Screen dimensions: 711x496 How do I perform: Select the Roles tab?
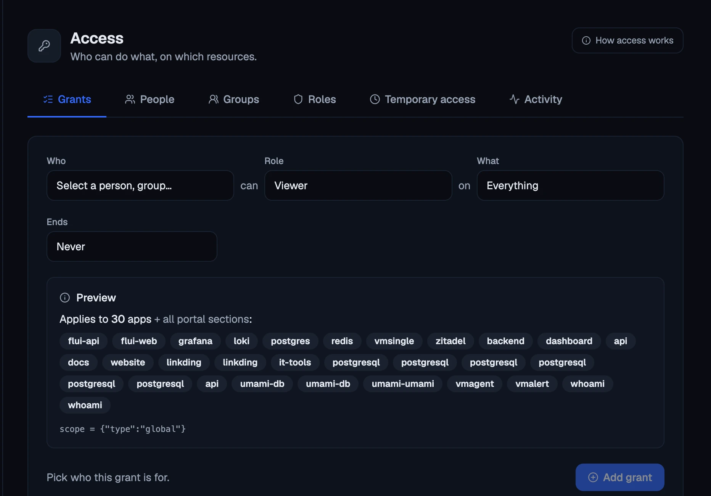[315, 99]
